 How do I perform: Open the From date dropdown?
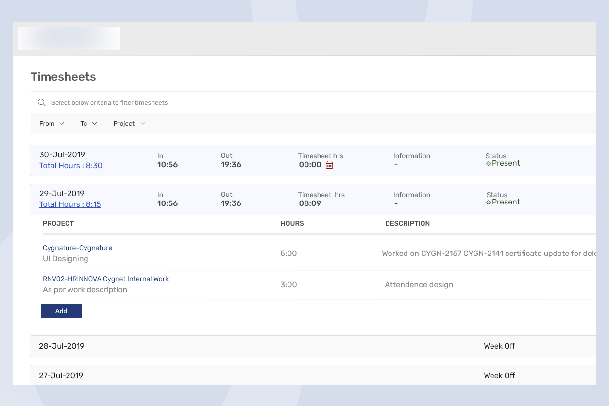(51, 124)
